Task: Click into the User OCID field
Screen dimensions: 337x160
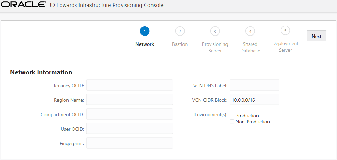Action: click(x=129, y=128)
